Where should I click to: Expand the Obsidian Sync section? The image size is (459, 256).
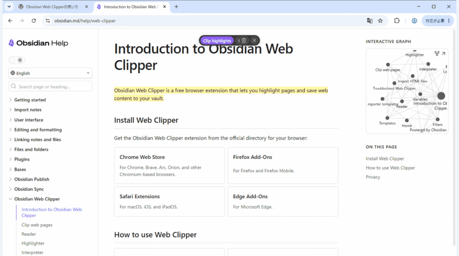pyautogui.click(x=29, y=189)
